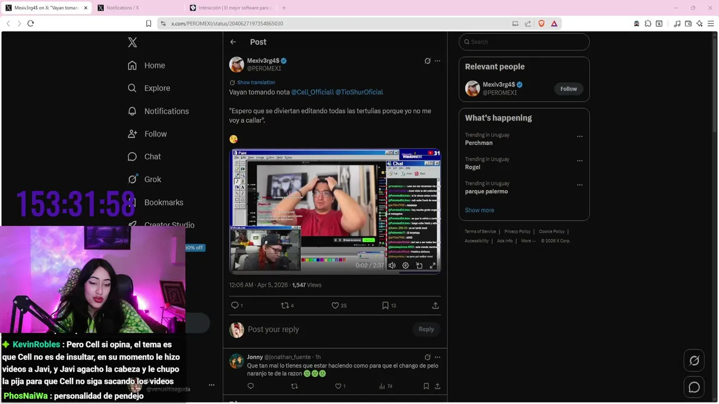
Task: Open browser hamburger menu
Action: (x=711, y=24)
